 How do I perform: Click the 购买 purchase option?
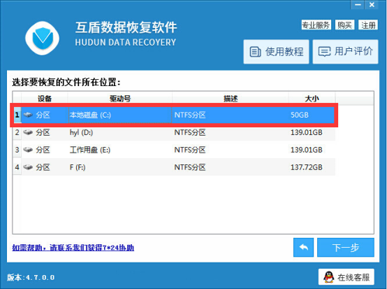(x=344, y=24)
